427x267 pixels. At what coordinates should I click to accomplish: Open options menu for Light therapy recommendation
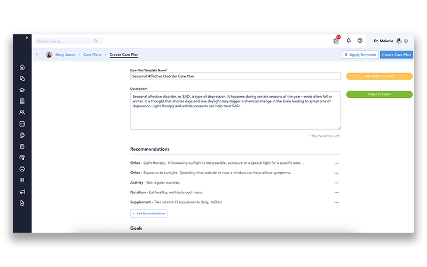coord(337,163)
